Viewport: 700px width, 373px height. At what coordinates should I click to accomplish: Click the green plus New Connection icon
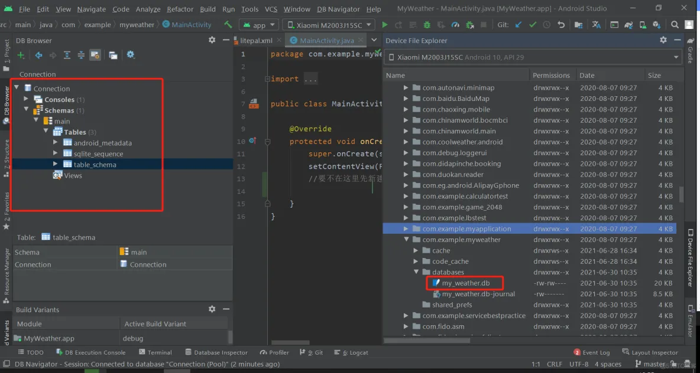pyautogui.click(x=21, y=55)
